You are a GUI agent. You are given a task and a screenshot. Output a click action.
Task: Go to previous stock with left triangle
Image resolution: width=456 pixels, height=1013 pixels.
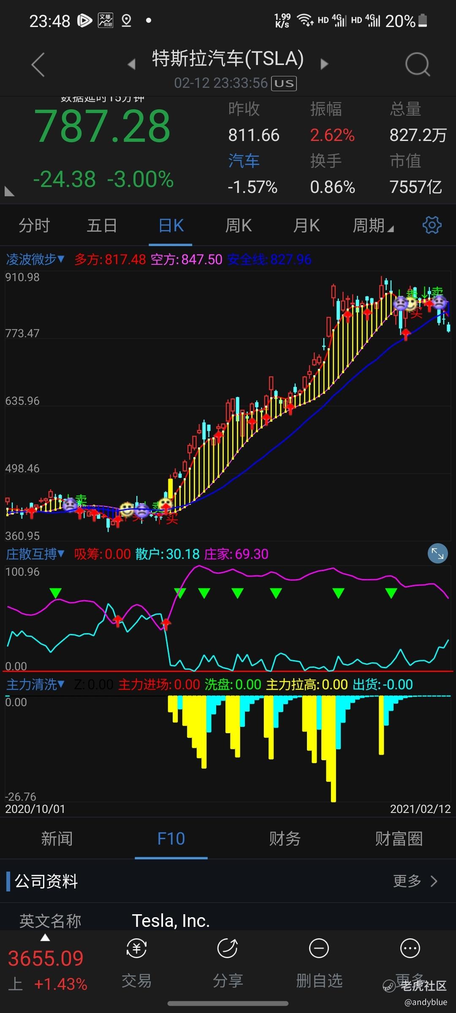(131, 64)
